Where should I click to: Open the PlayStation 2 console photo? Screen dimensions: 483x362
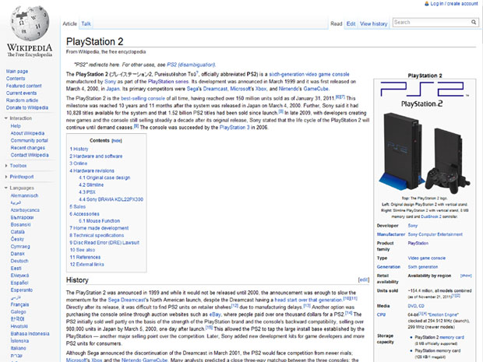pyautogui.click(x=425, y=152)
